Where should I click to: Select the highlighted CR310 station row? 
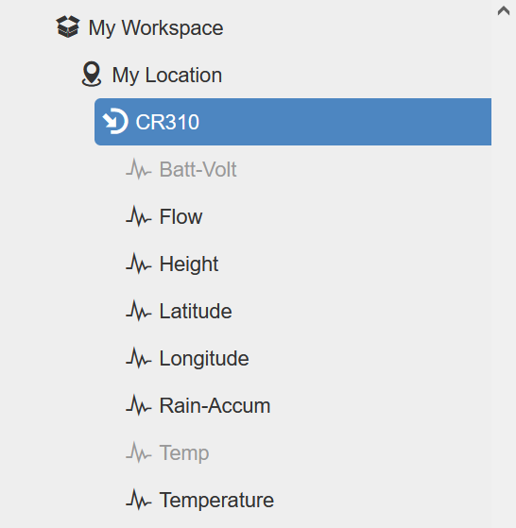pos(293,122)
